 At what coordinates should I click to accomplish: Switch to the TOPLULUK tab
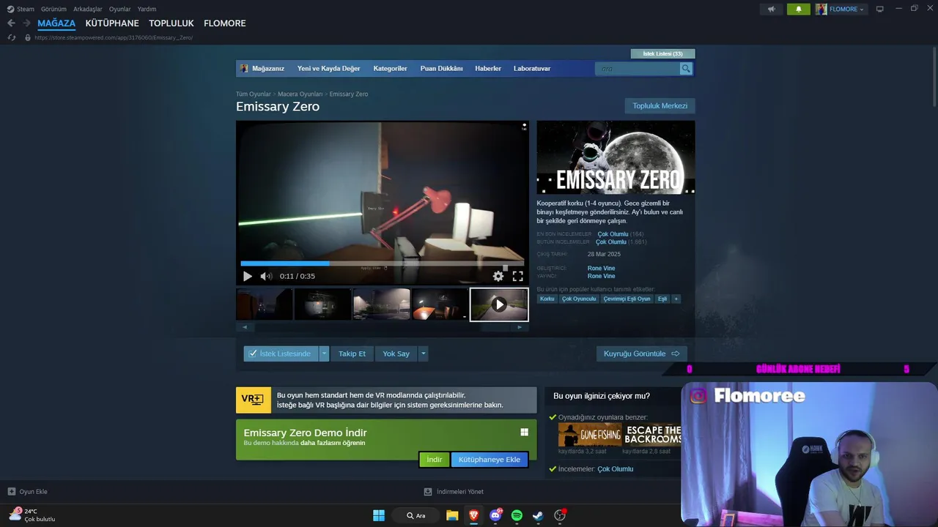[x=171, y=23]
